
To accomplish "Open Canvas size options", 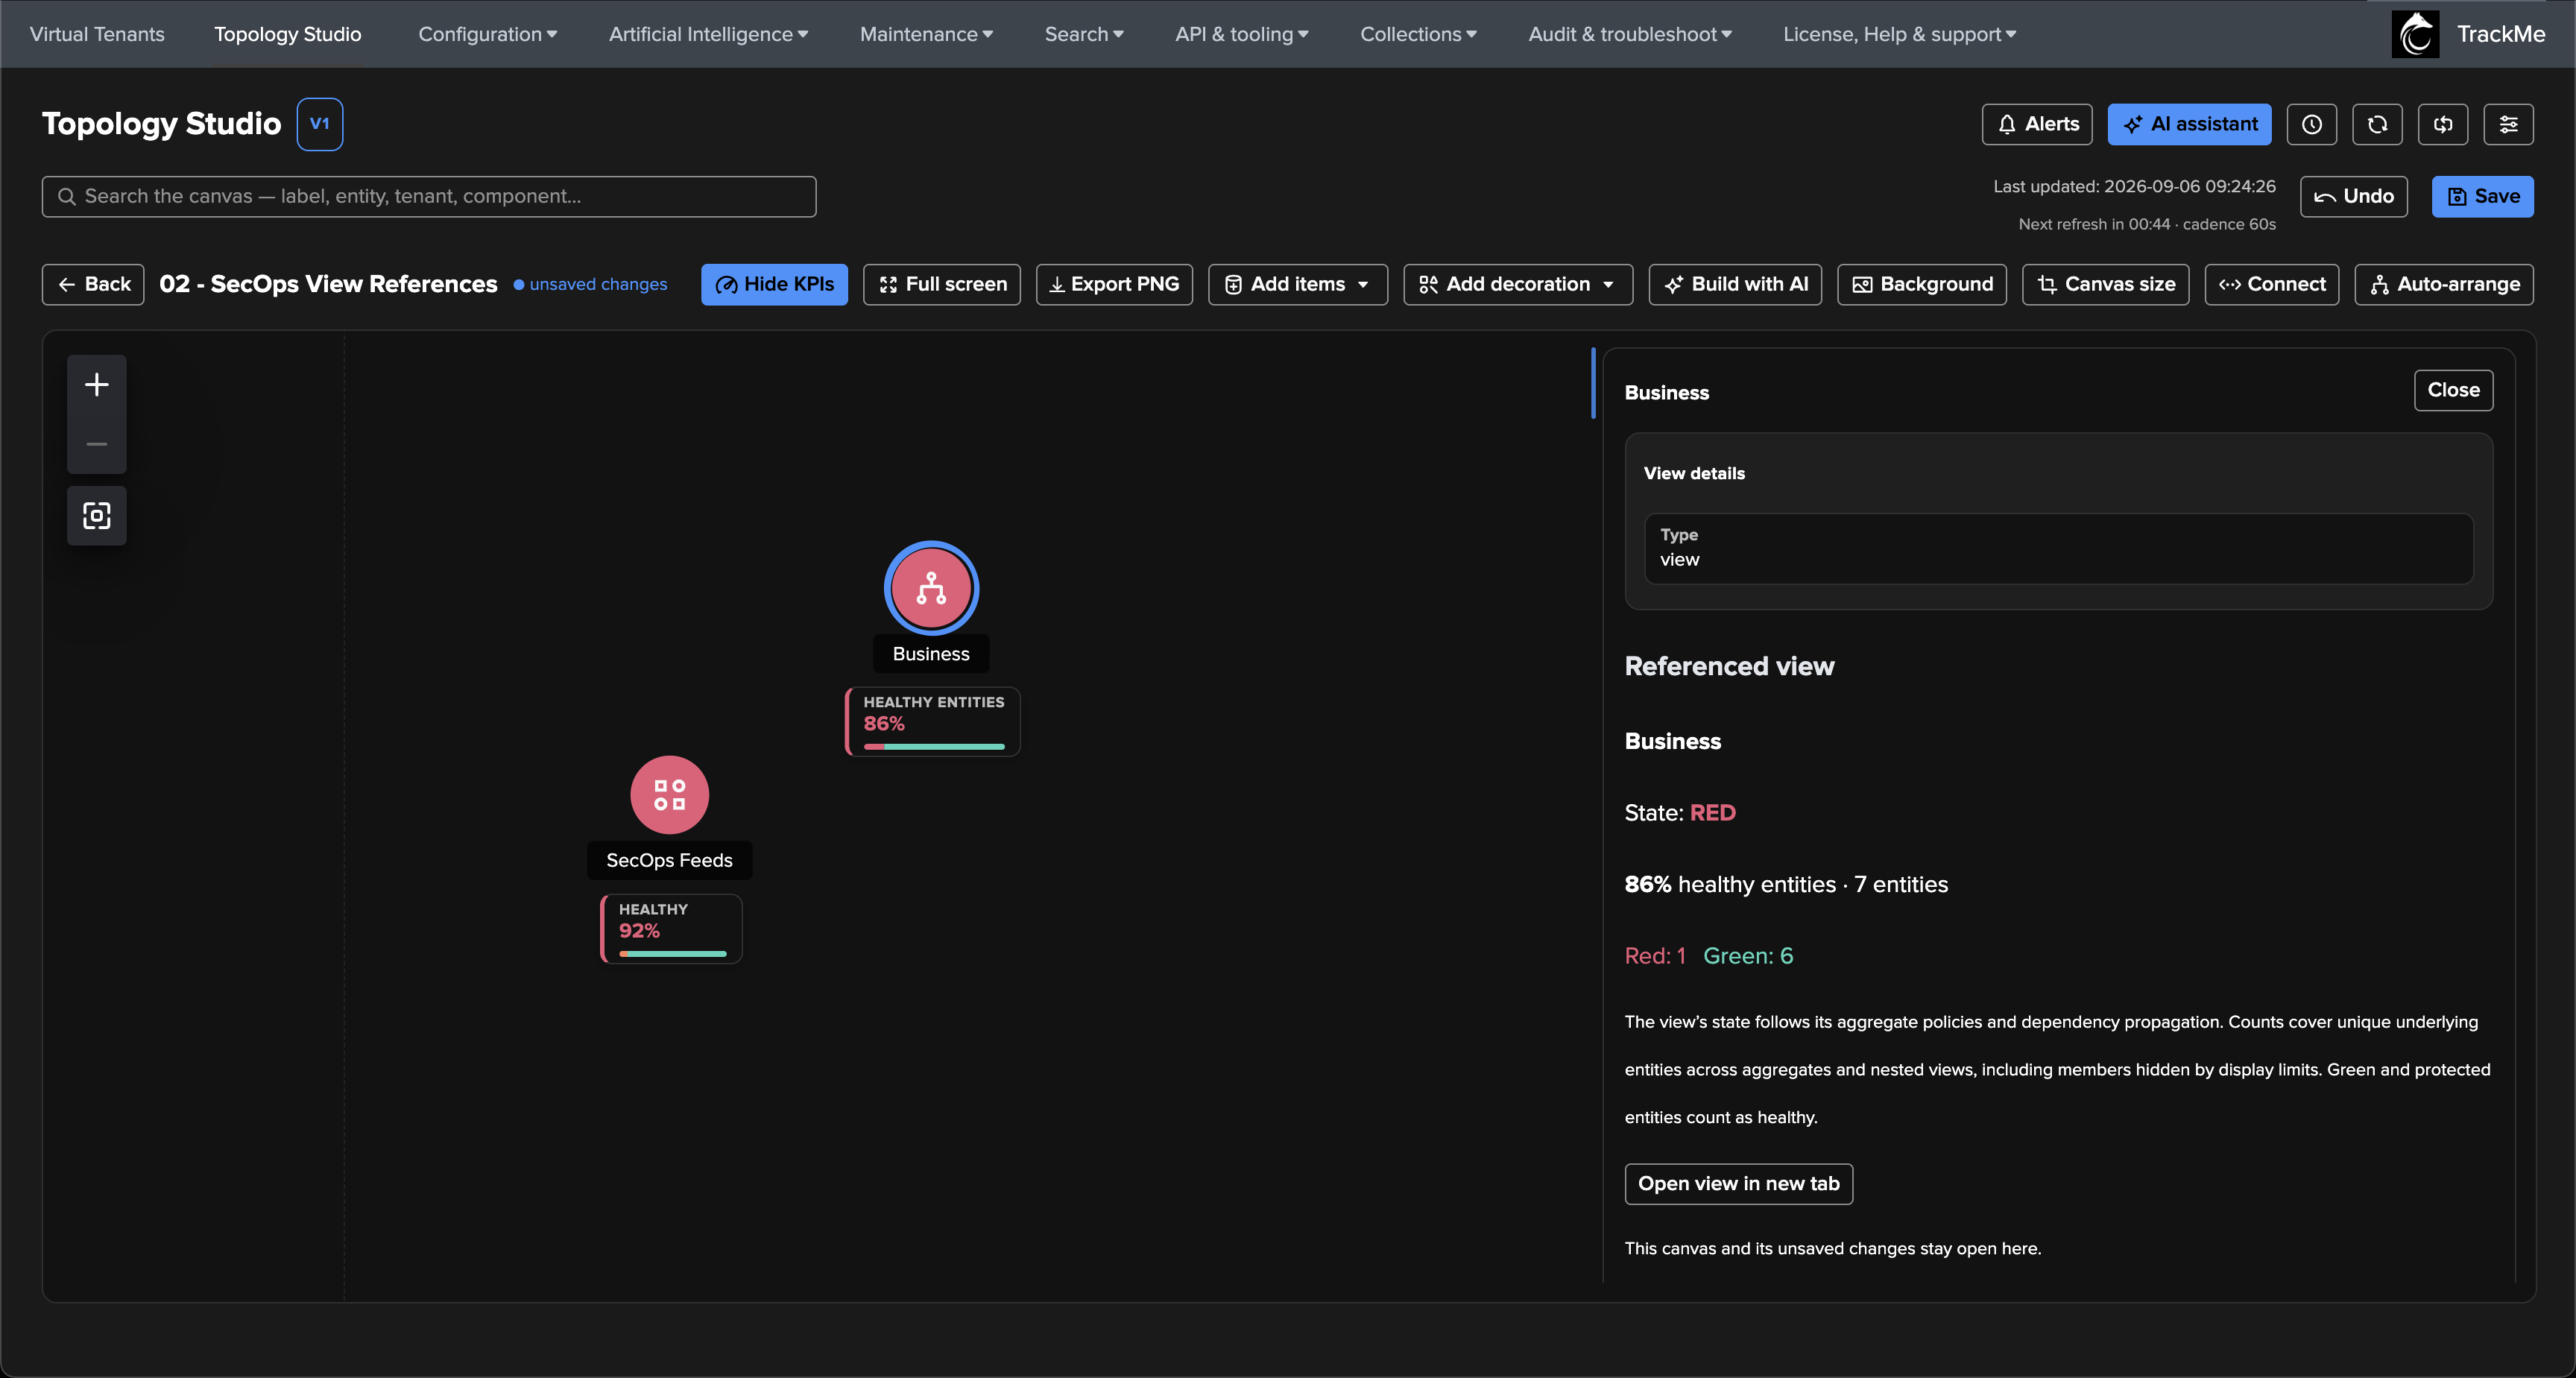I will pos(2105,284).
